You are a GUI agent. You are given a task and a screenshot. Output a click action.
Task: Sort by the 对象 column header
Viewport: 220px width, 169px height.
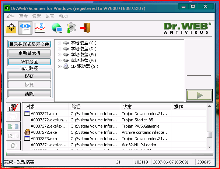(x=46, y=107)
